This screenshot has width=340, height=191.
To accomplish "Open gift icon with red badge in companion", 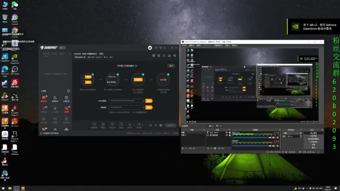I will tap(153, 56).
